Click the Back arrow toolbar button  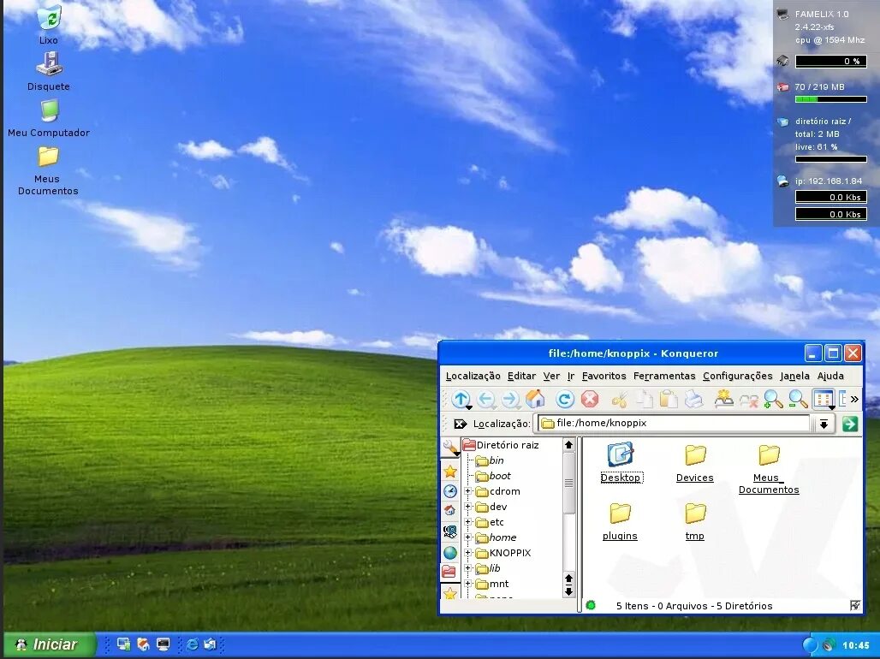pyautogui.click(x=486, y=399)
